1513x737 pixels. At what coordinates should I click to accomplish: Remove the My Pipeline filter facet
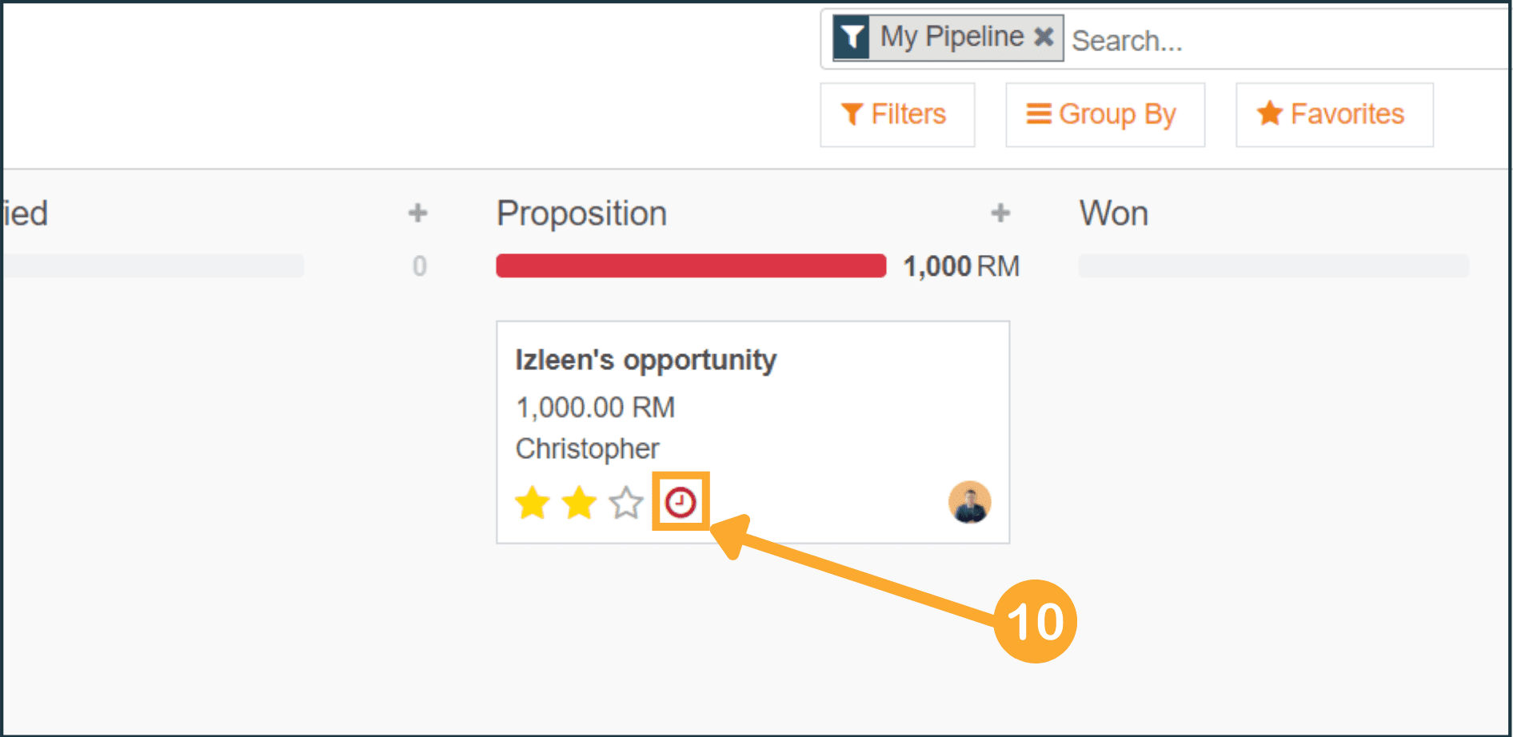point(1044,37)
